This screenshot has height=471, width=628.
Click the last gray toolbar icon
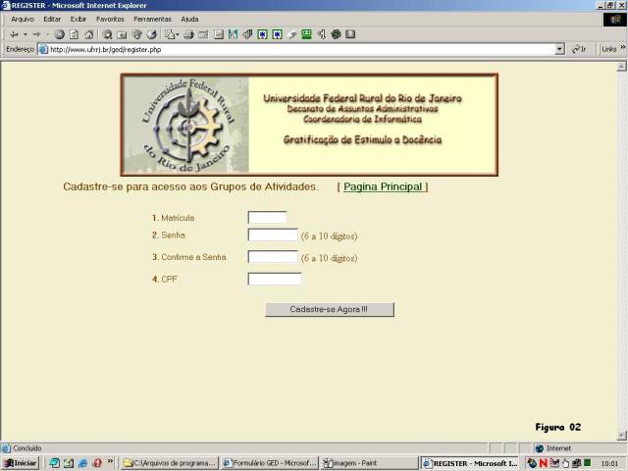point(350,34)
